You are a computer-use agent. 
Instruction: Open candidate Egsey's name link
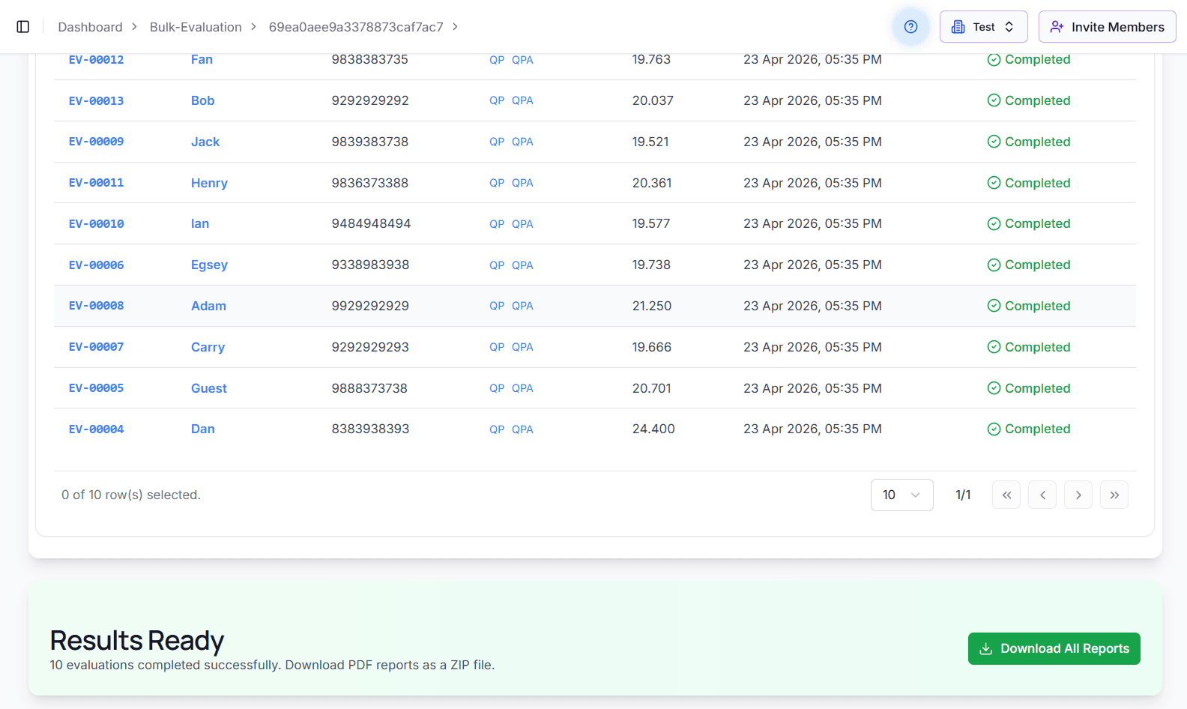(209, 265)
